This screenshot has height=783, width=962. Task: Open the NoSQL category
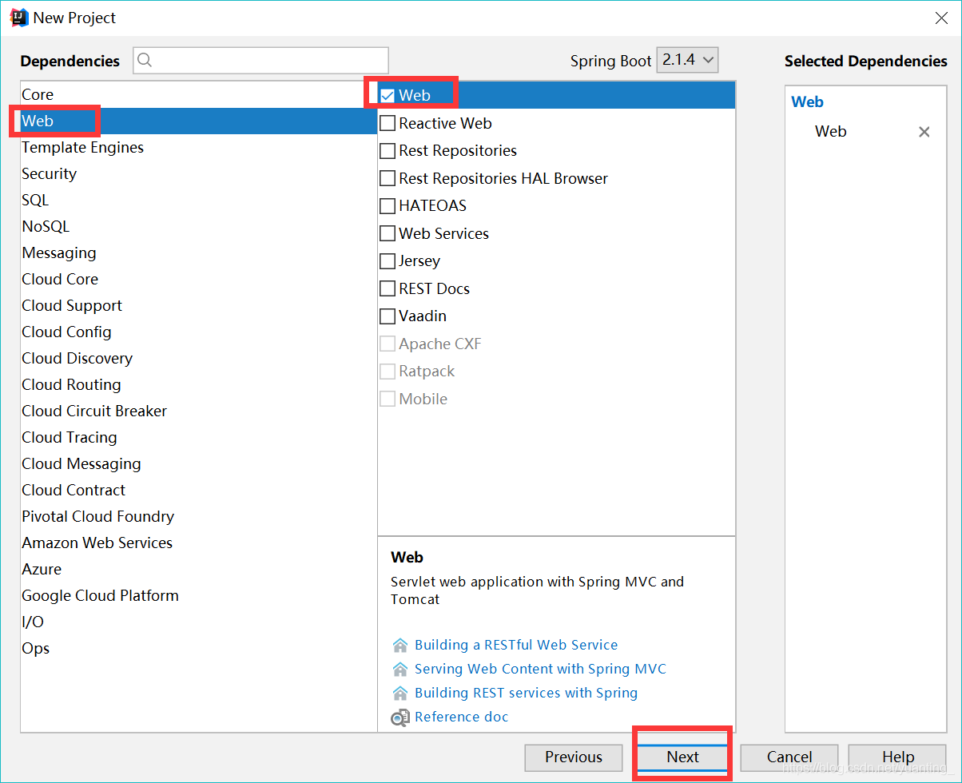point(198,226)
